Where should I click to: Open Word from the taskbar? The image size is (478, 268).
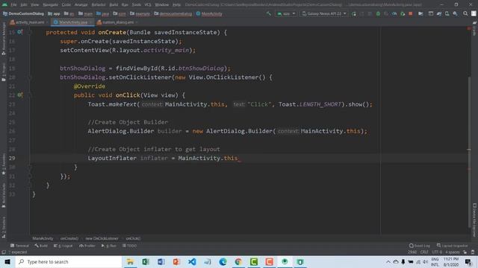tap(161, 261)
